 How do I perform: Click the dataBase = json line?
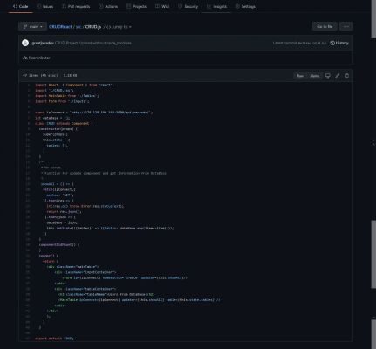click(62, 222)
